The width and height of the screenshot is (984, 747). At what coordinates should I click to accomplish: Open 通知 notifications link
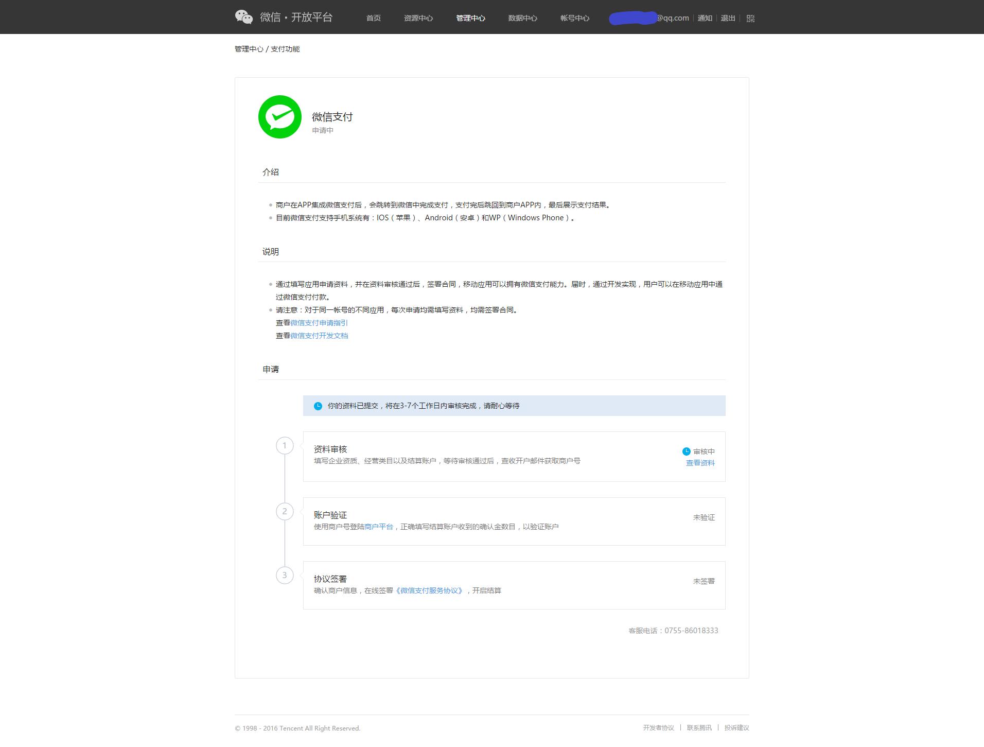(x=705, y=18)
